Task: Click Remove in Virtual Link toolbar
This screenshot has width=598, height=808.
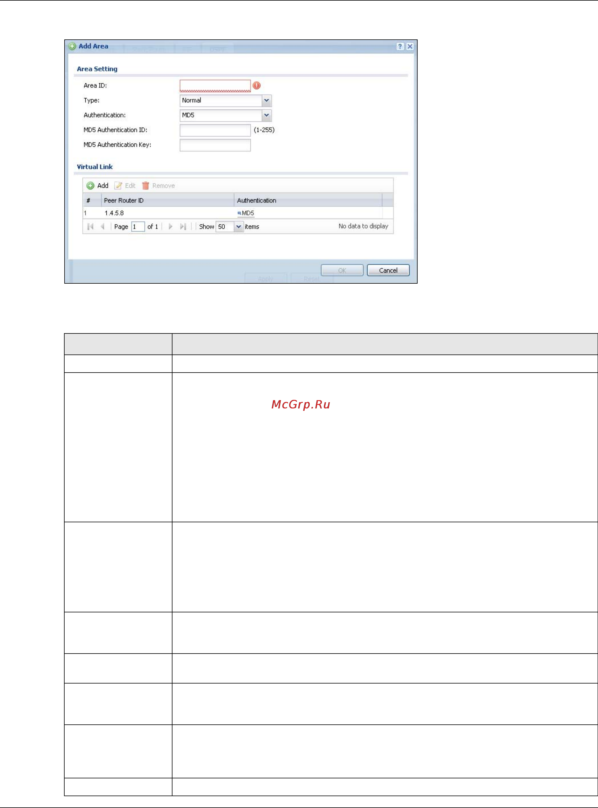Action: coord(158,186)
